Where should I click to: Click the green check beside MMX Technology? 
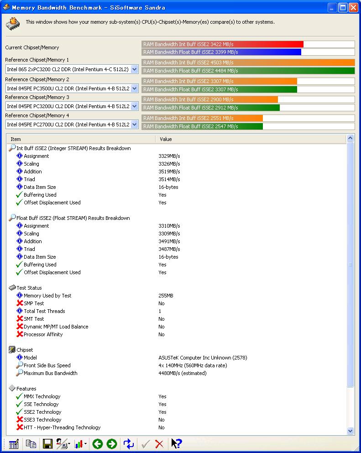pos(19,396)
